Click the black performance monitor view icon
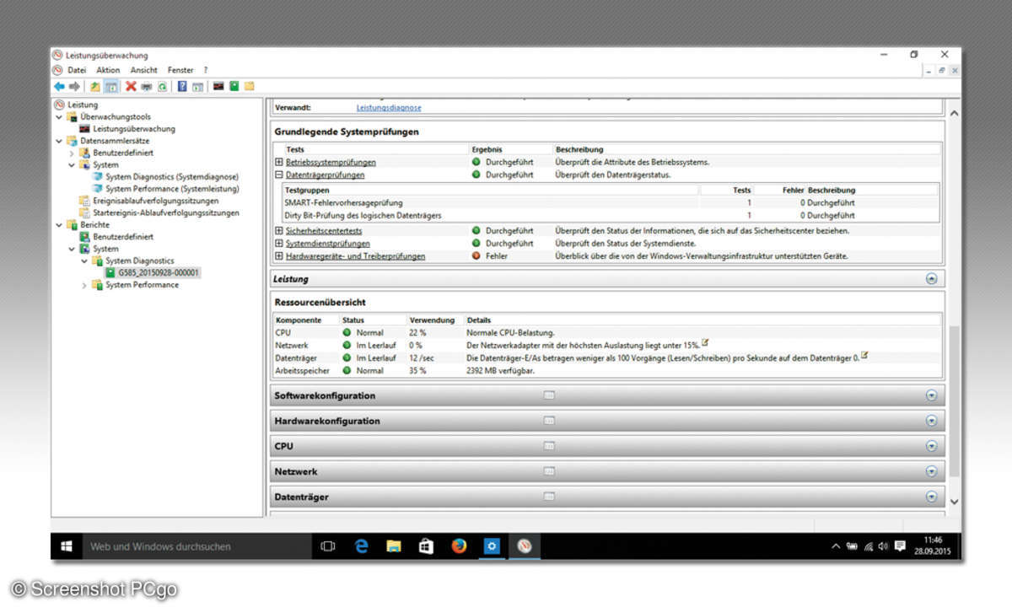 pyautogui.click(x=218, y=86)
